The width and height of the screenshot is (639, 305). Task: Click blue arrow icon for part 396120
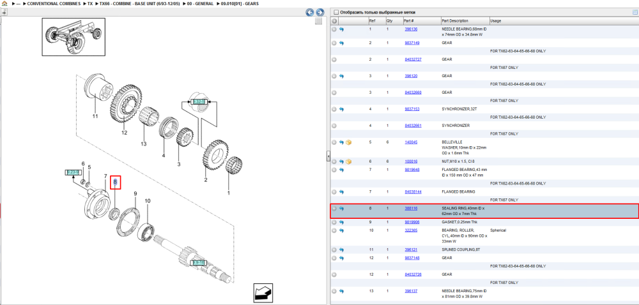341,76
